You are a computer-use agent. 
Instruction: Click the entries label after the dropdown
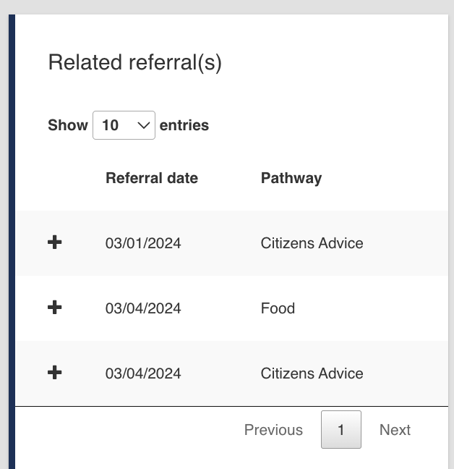(x=184, y=125)
